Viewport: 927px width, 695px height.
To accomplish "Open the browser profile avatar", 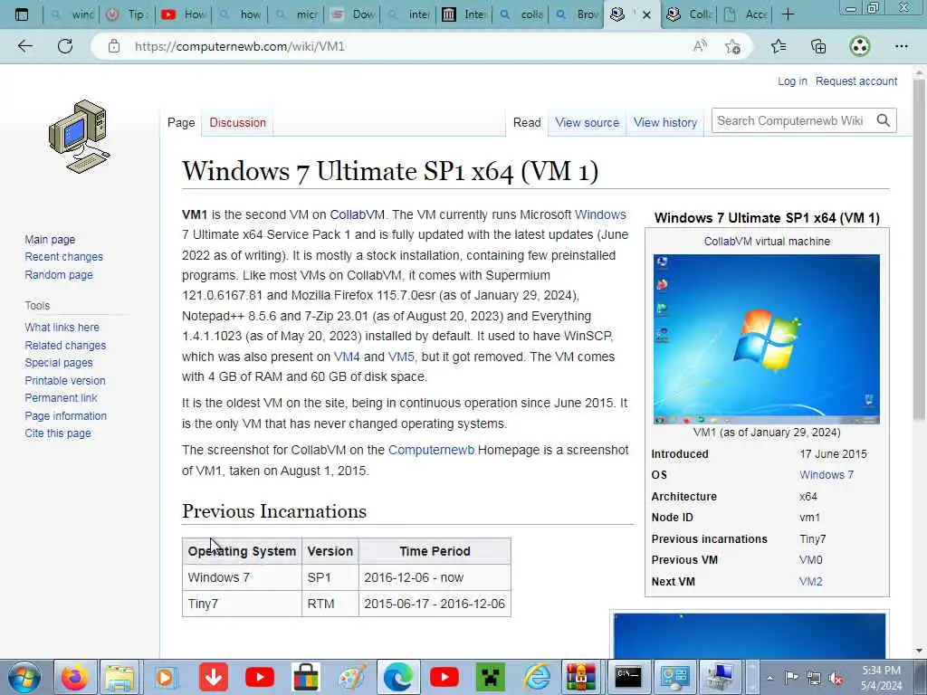I will (x=860, y=46).
